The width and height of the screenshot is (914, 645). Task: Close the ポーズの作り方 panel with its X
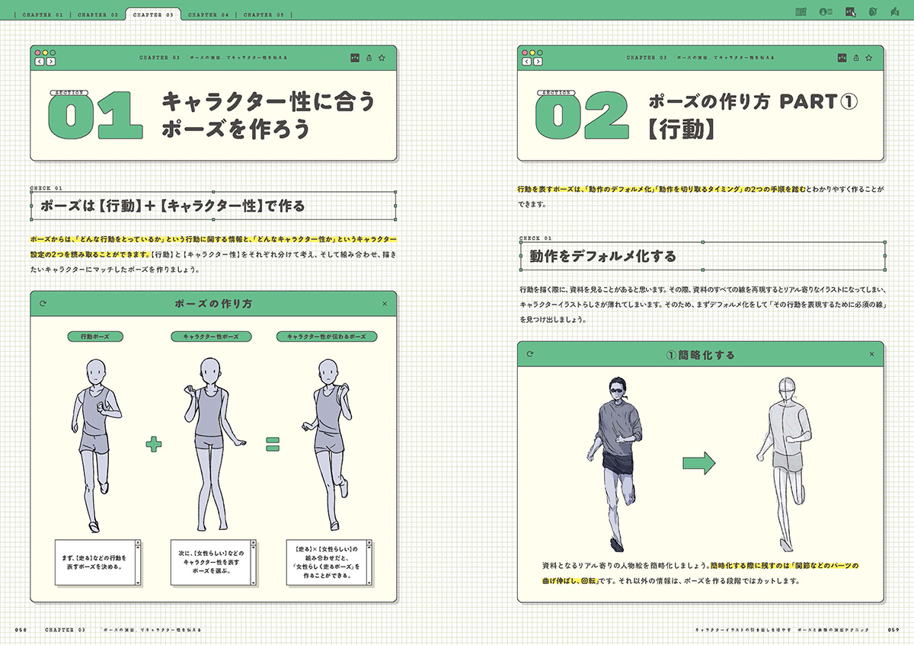coord(385,303)
